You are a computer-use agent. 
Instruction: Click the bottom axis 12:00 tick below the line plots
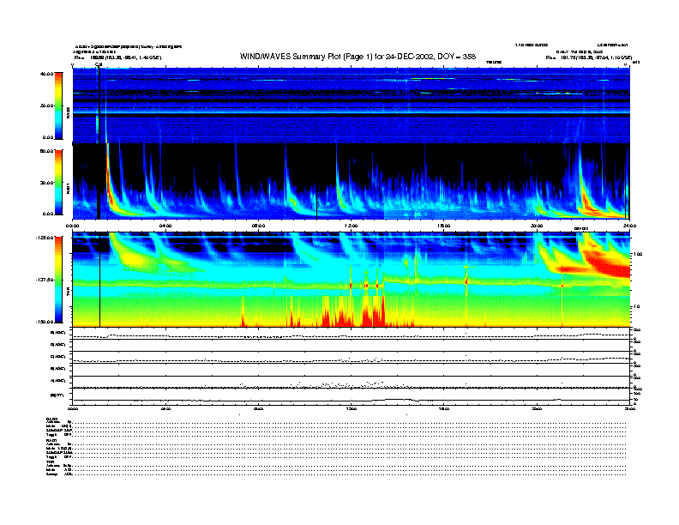pos(352,408)
